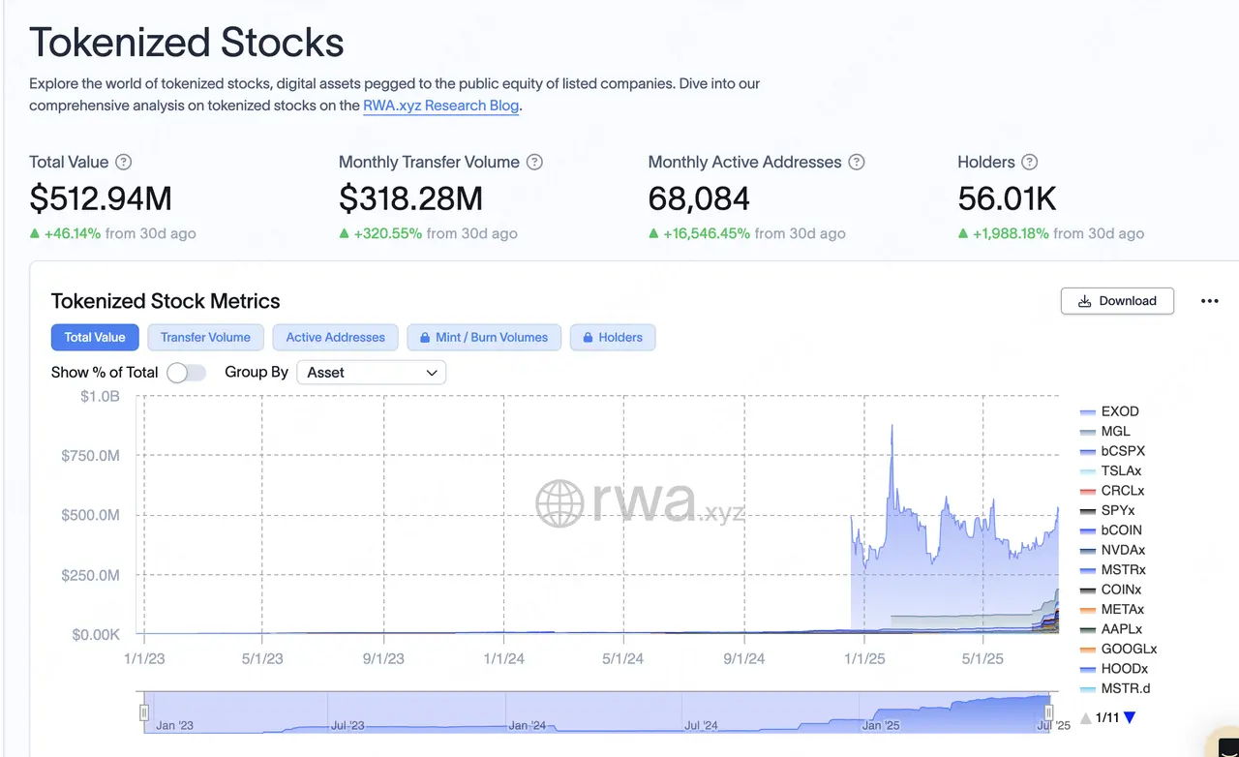Toggle MSTRx series in the legend
Screen dimensions: 1239x757
click(1112, 570)
